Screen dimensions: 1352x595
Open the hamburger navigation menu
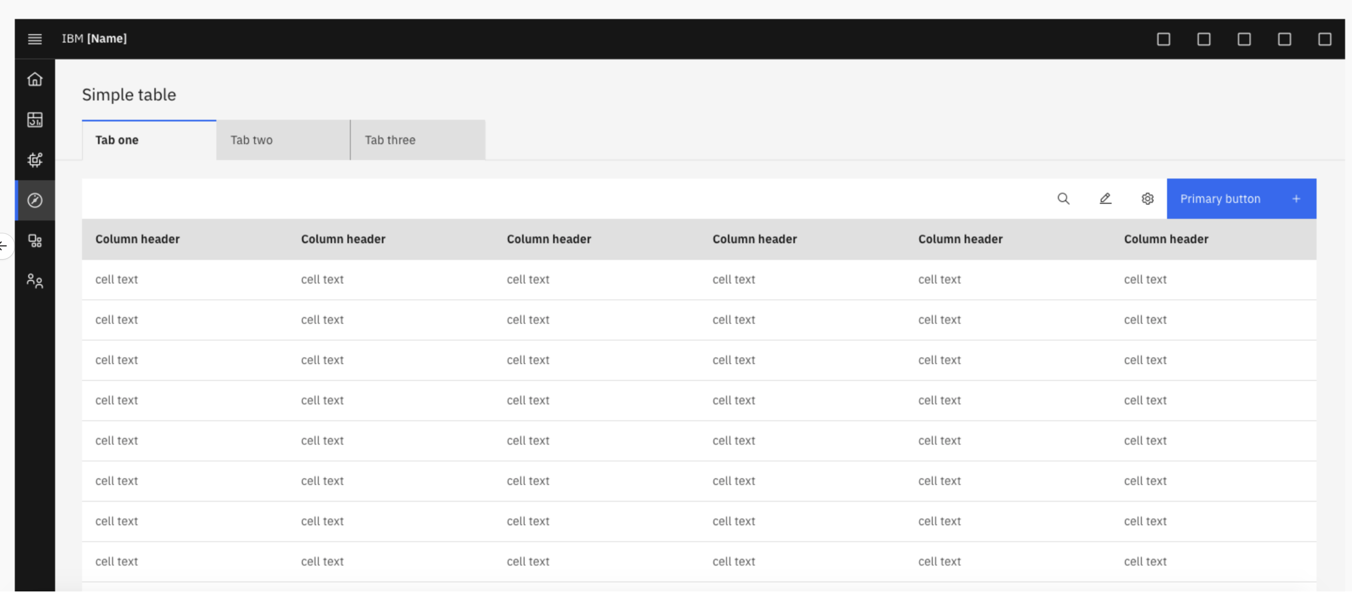click(35, 39)
